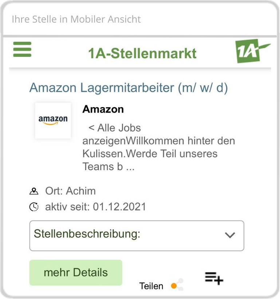Click the green hamburger bars icon
Image resolution: width=280 pixels, height=299 pixels.
pyautogui.click(x=22, y=50)
